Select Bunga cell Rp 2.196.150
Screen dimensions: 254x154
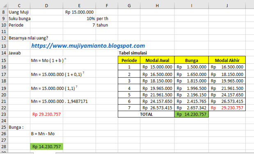click(x=192, y=95)
